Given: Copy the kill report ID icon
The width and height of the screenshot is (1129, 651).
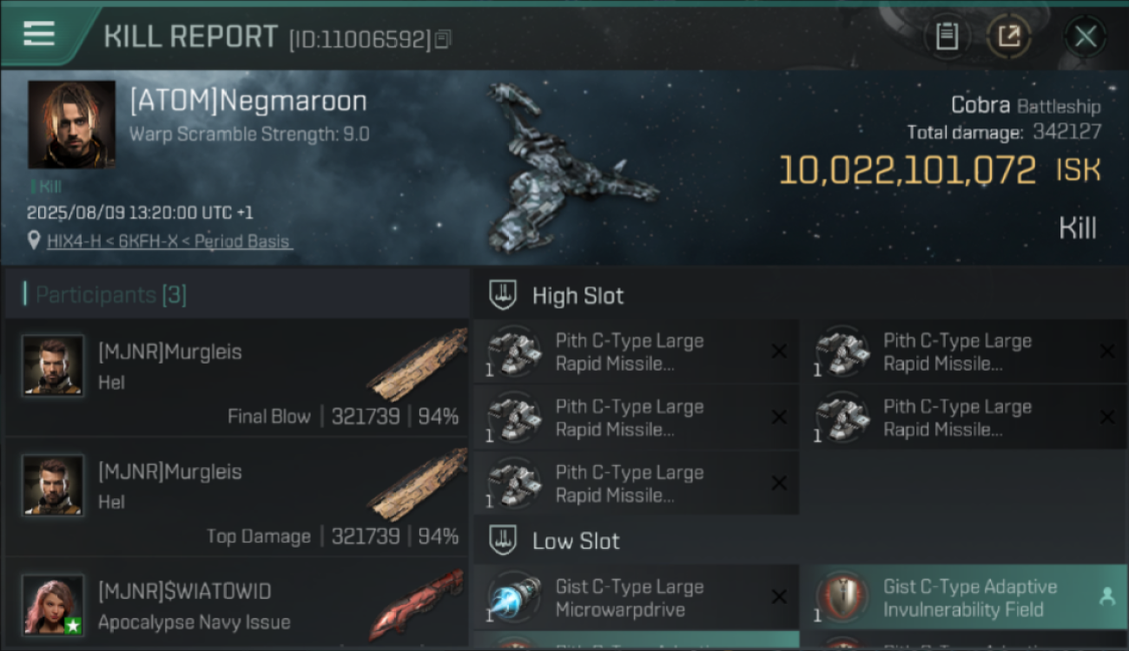Looking at the screenshot, I should [x=443, y=39].
